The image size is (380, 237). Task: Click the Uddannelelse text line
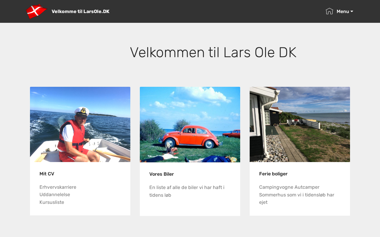[55, 195]
